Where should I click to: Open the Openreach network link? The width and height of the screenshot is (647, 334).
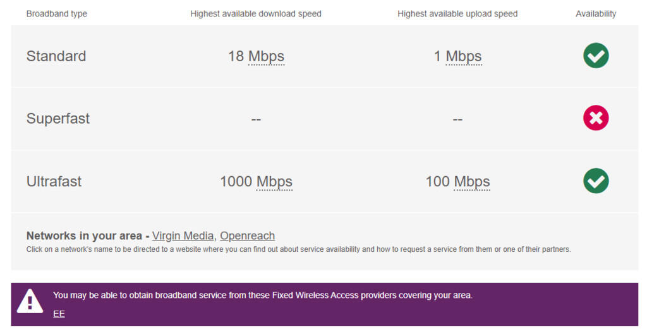tap(247, 236)
